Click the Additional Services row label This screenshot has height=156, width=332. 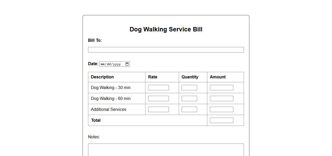point(108,110)
